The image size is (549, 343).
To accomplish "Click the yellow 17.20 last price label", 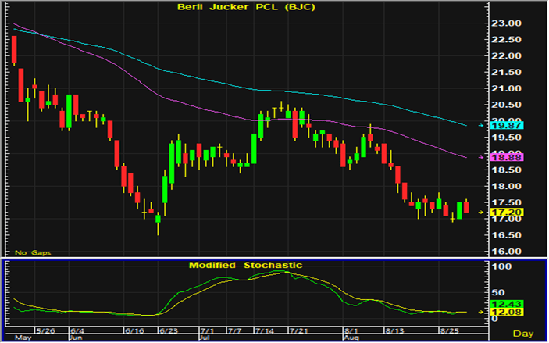I will point(498,212).
